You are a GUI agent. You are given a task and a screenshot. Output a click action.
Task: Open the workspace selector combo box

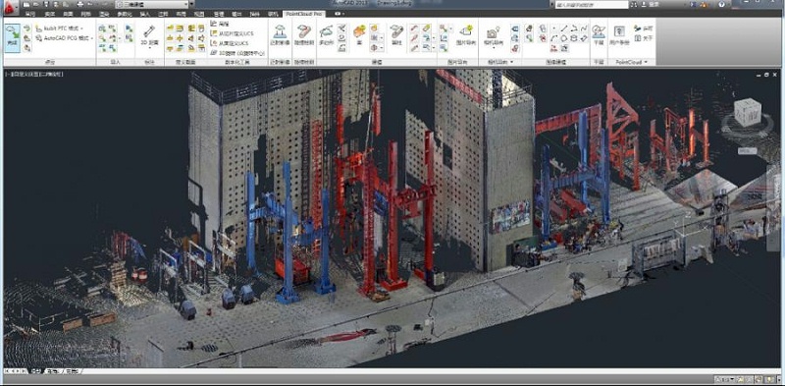click(152, 4)
